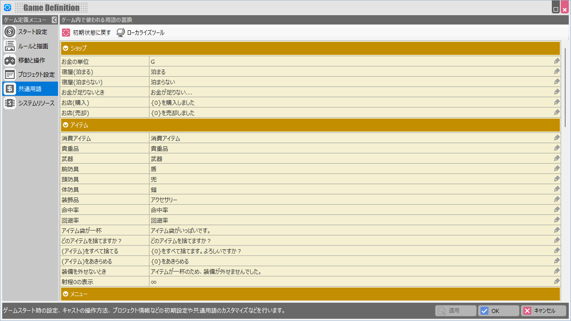Viewport: 571px width, 321px height.
Task: Open the プロジェクト設定 menu item
Action: click(x=36, y=74)
